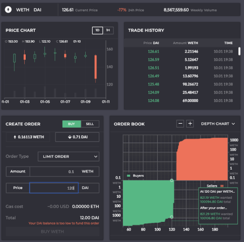Select the 1H price chart interval
244x242 pixels.
[108, 30]
